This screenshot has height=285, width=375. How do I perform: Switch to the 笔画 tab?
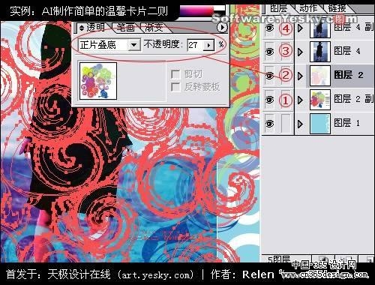(125, 28)
